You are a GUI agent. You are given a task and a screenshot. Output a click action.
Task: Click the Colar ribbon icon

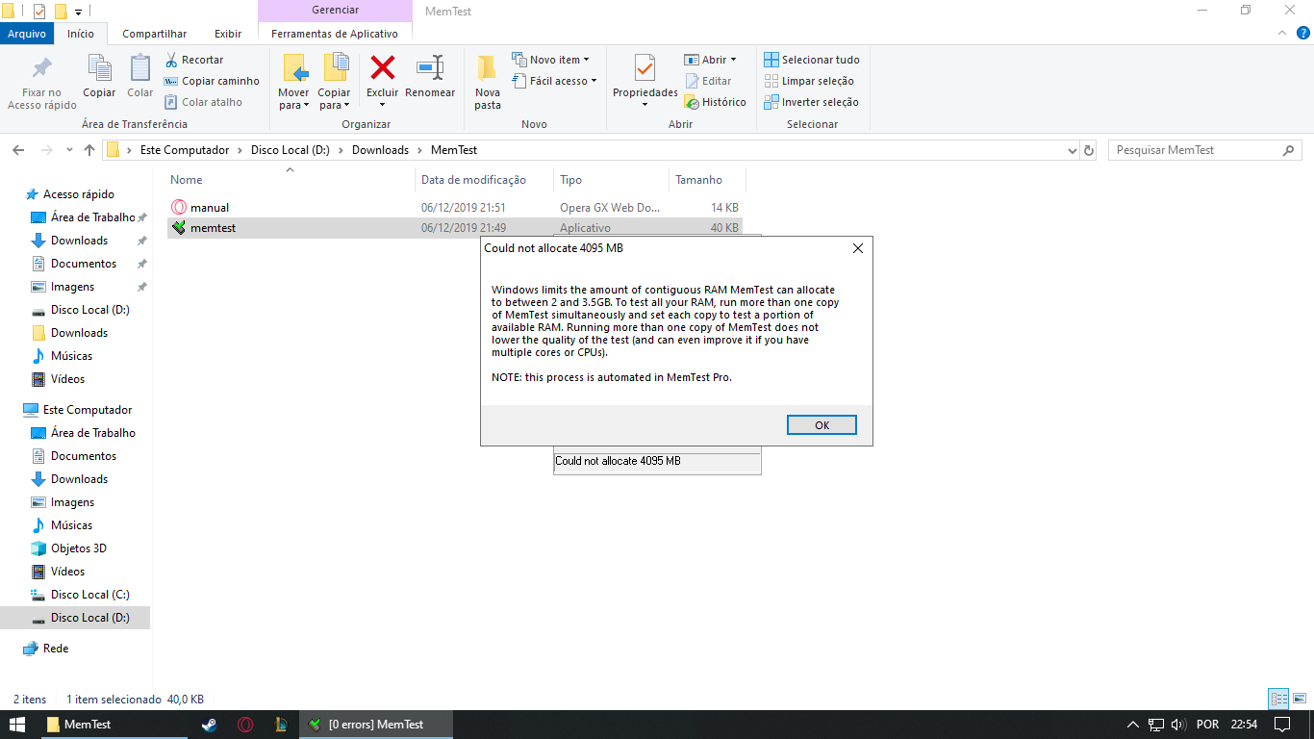pyautogui.click(x=139, y=68)
